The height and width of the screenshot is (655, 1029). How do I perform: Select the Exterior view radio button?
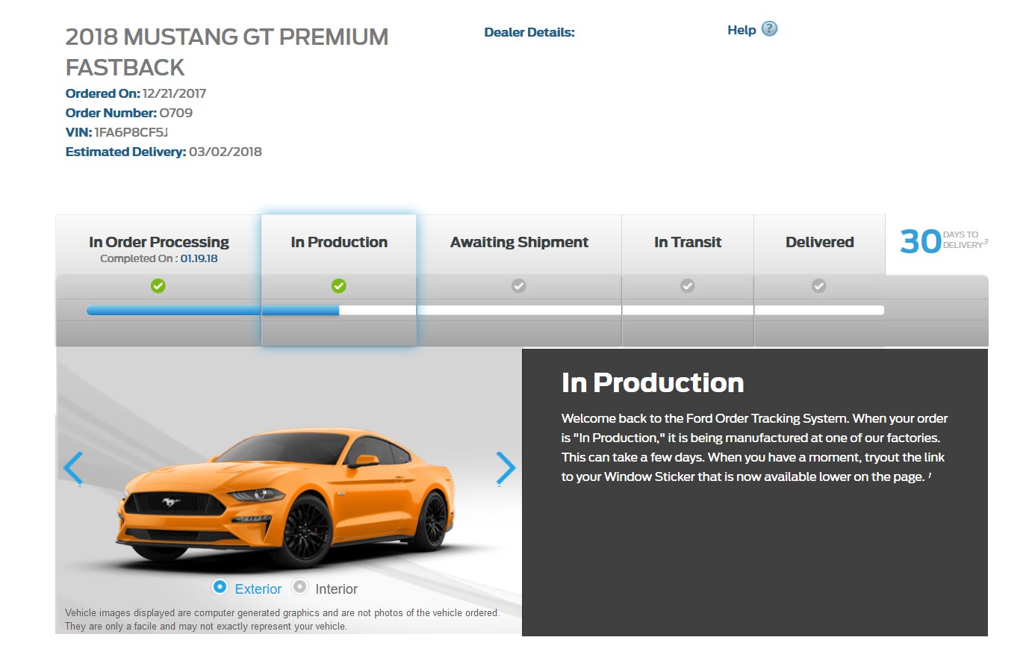220,587
